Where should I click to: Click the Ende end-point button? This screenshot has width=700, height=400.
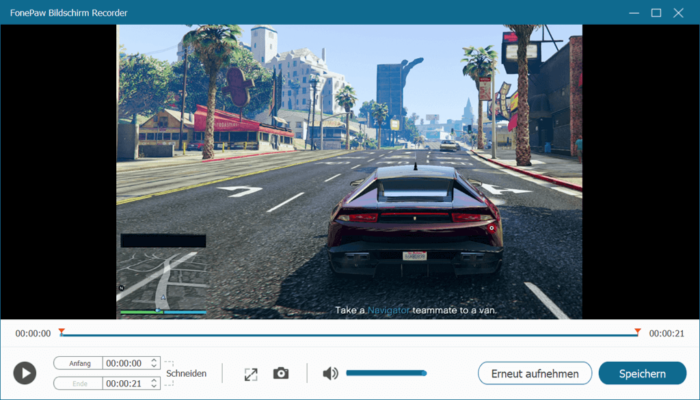[x=79, y=383]
